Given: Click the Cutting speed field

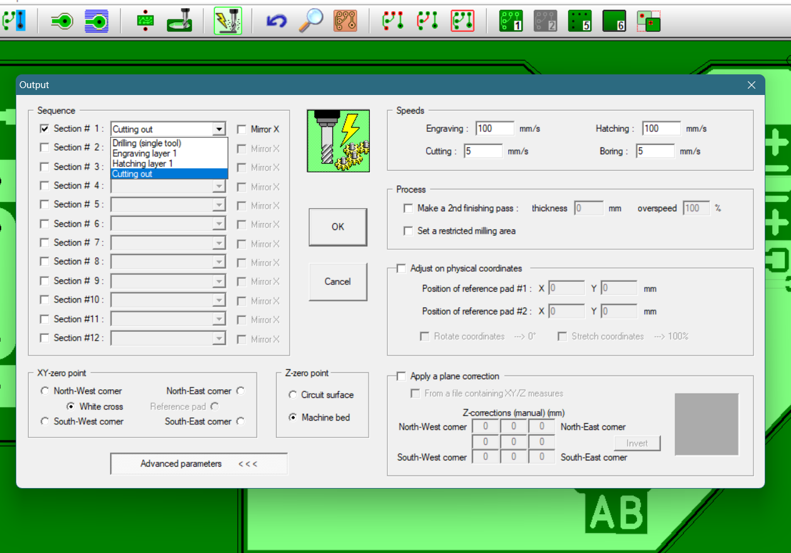Looking at the screenshot, I should 483,151.
